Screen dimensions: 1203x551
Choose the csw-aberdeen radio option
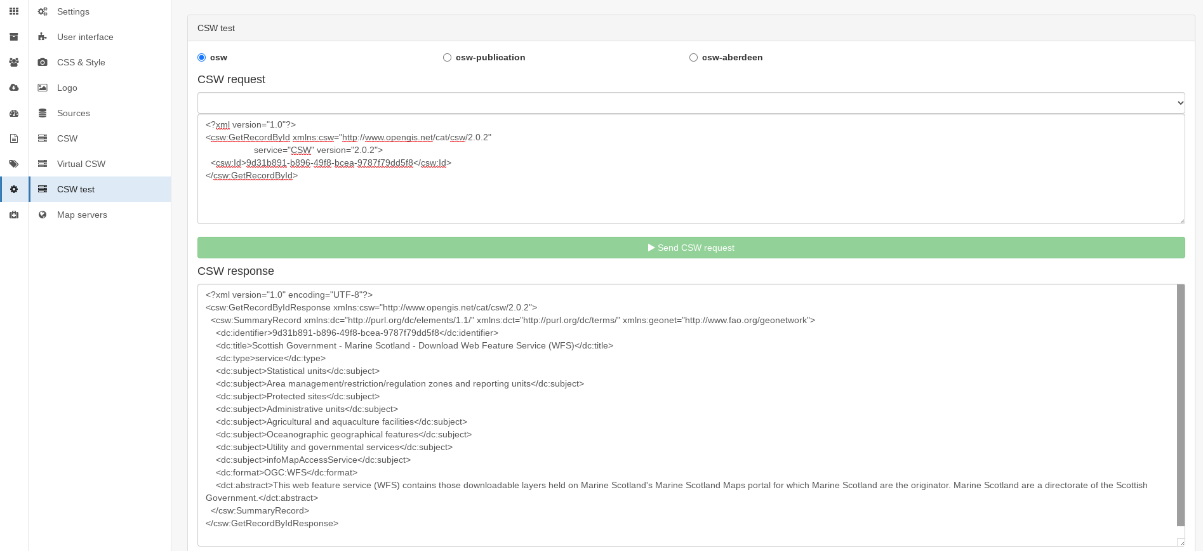(694, 57)
